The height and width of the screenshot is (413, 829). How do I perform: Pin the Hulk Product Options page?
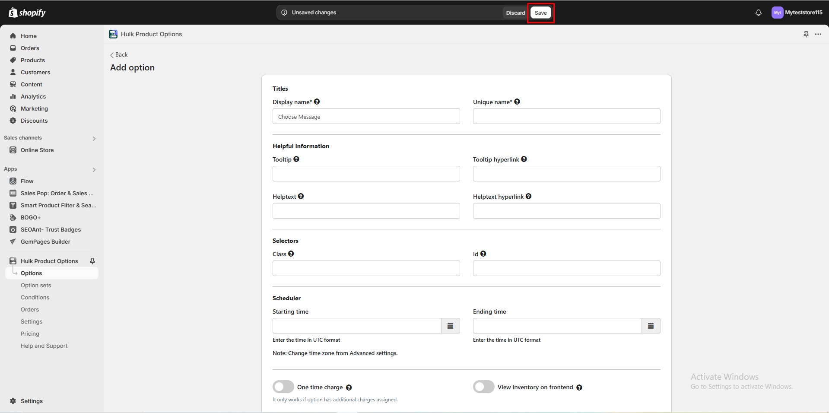point(805,34)
